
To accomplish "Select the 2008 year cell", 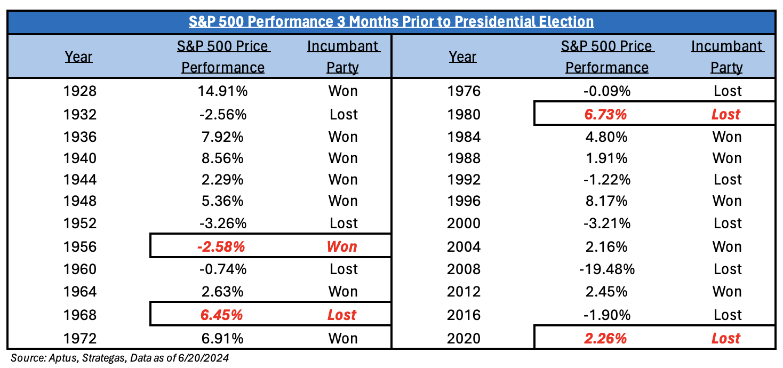I will pyautogui.click(x=463, y=269).
